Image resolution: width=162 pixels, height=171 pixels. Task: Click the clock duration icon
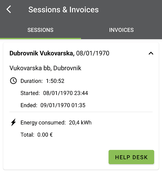[13, 81]
